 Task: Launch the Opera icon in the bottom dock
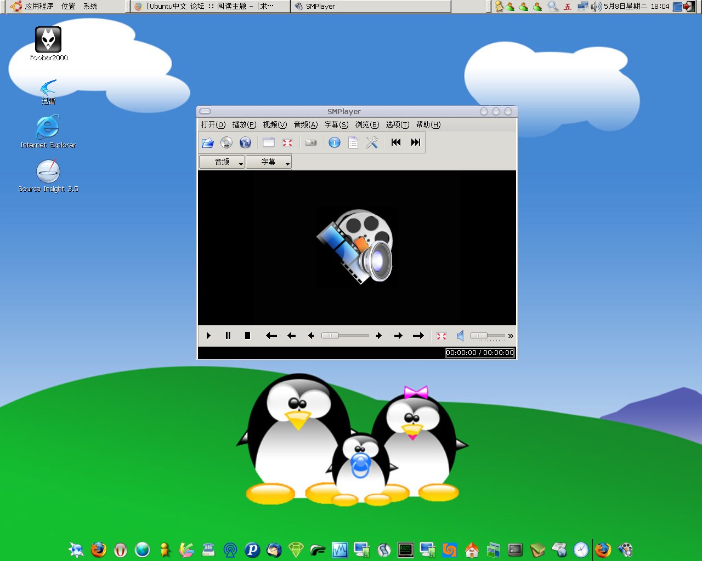pos(121,549)
